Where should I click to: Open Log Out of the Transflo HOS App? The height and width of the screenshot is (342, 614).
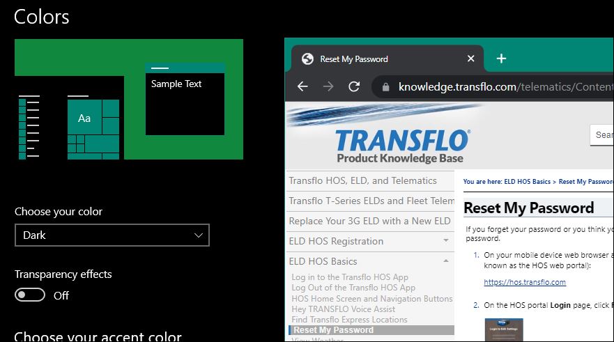click(x=353, y=288)
